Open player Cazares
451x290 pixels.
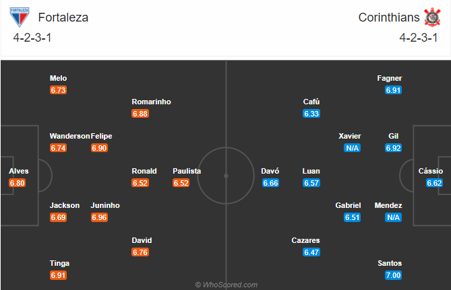point(305,240)
